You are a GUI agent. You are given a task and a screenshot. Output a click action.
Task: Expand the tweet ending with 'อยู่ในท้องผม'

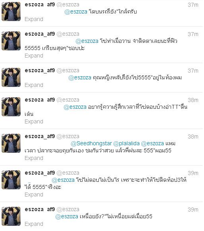tap(34, 85)
